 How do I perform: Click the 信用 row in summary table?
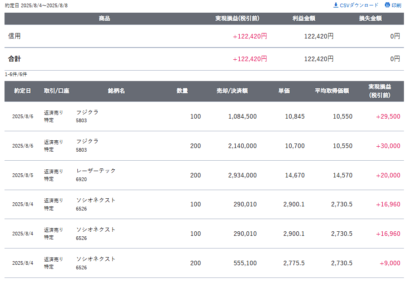pyautogui.click(x=14, y=36)
